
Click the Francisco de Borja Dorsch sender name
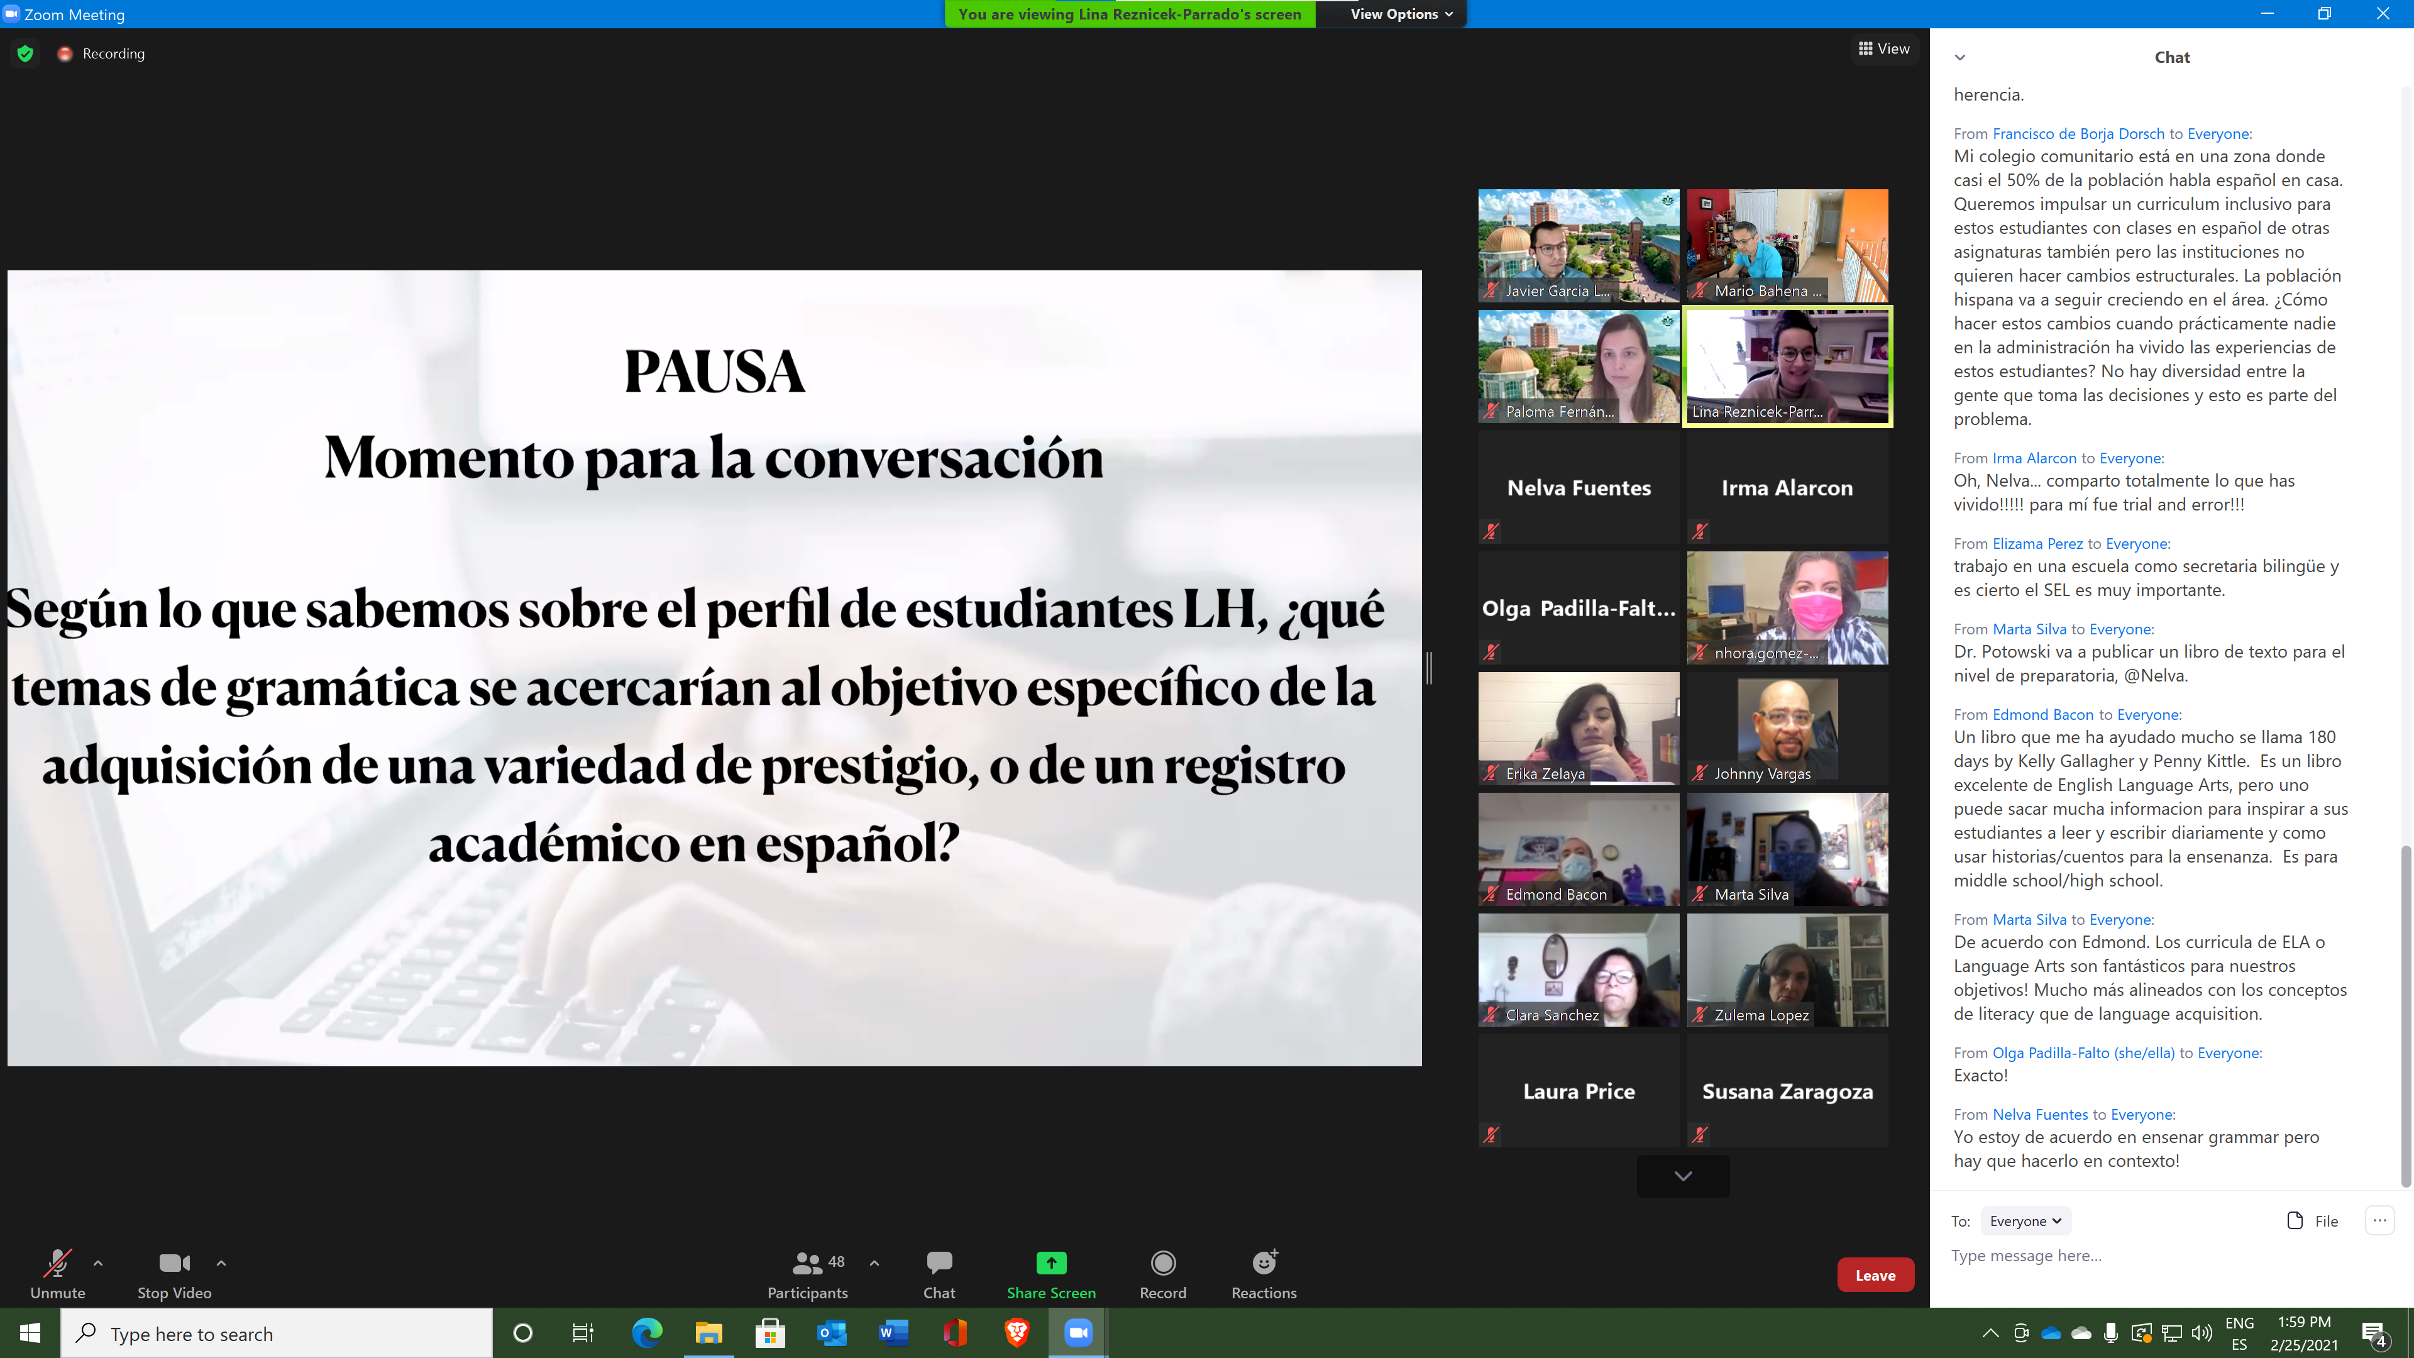tap(2078, 134)
